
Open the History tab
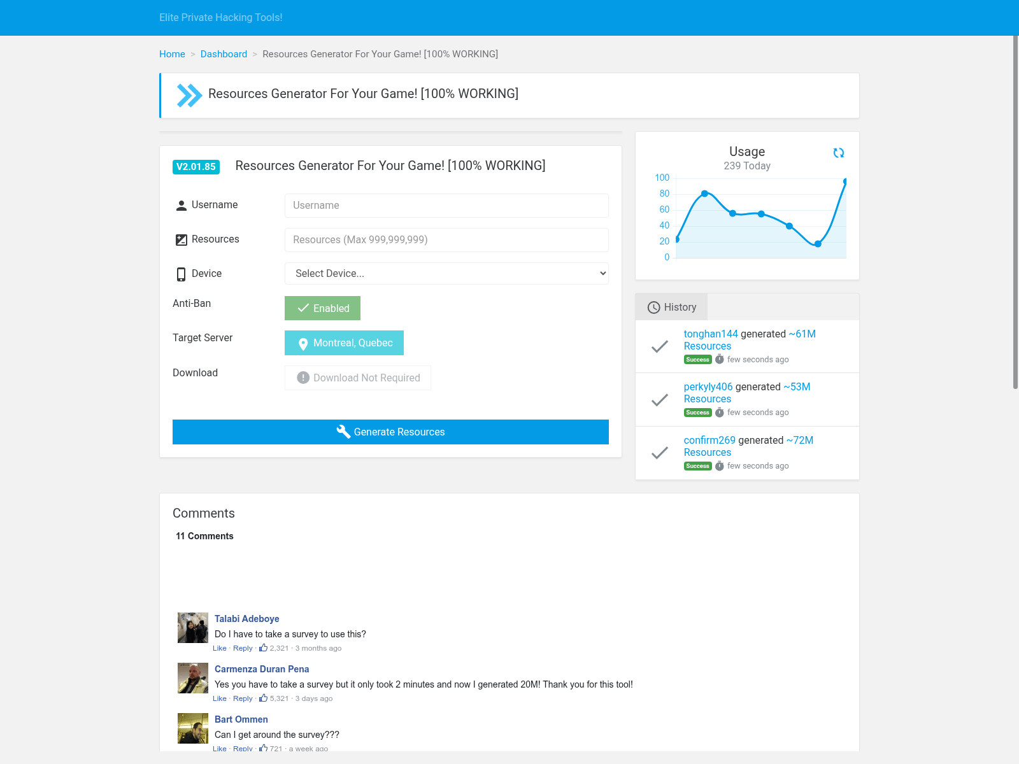(671, 307)
